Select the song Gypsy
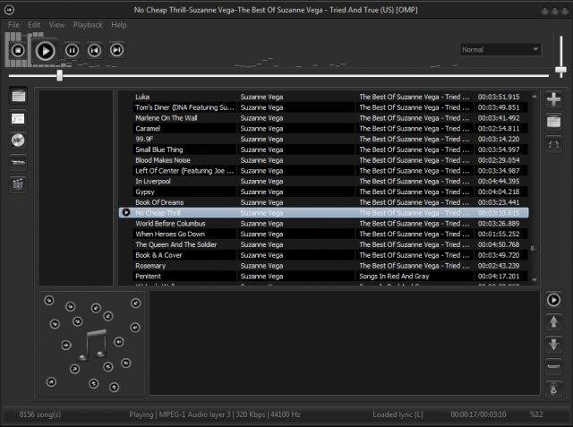573x427 pixels. [x=323, y=192]
